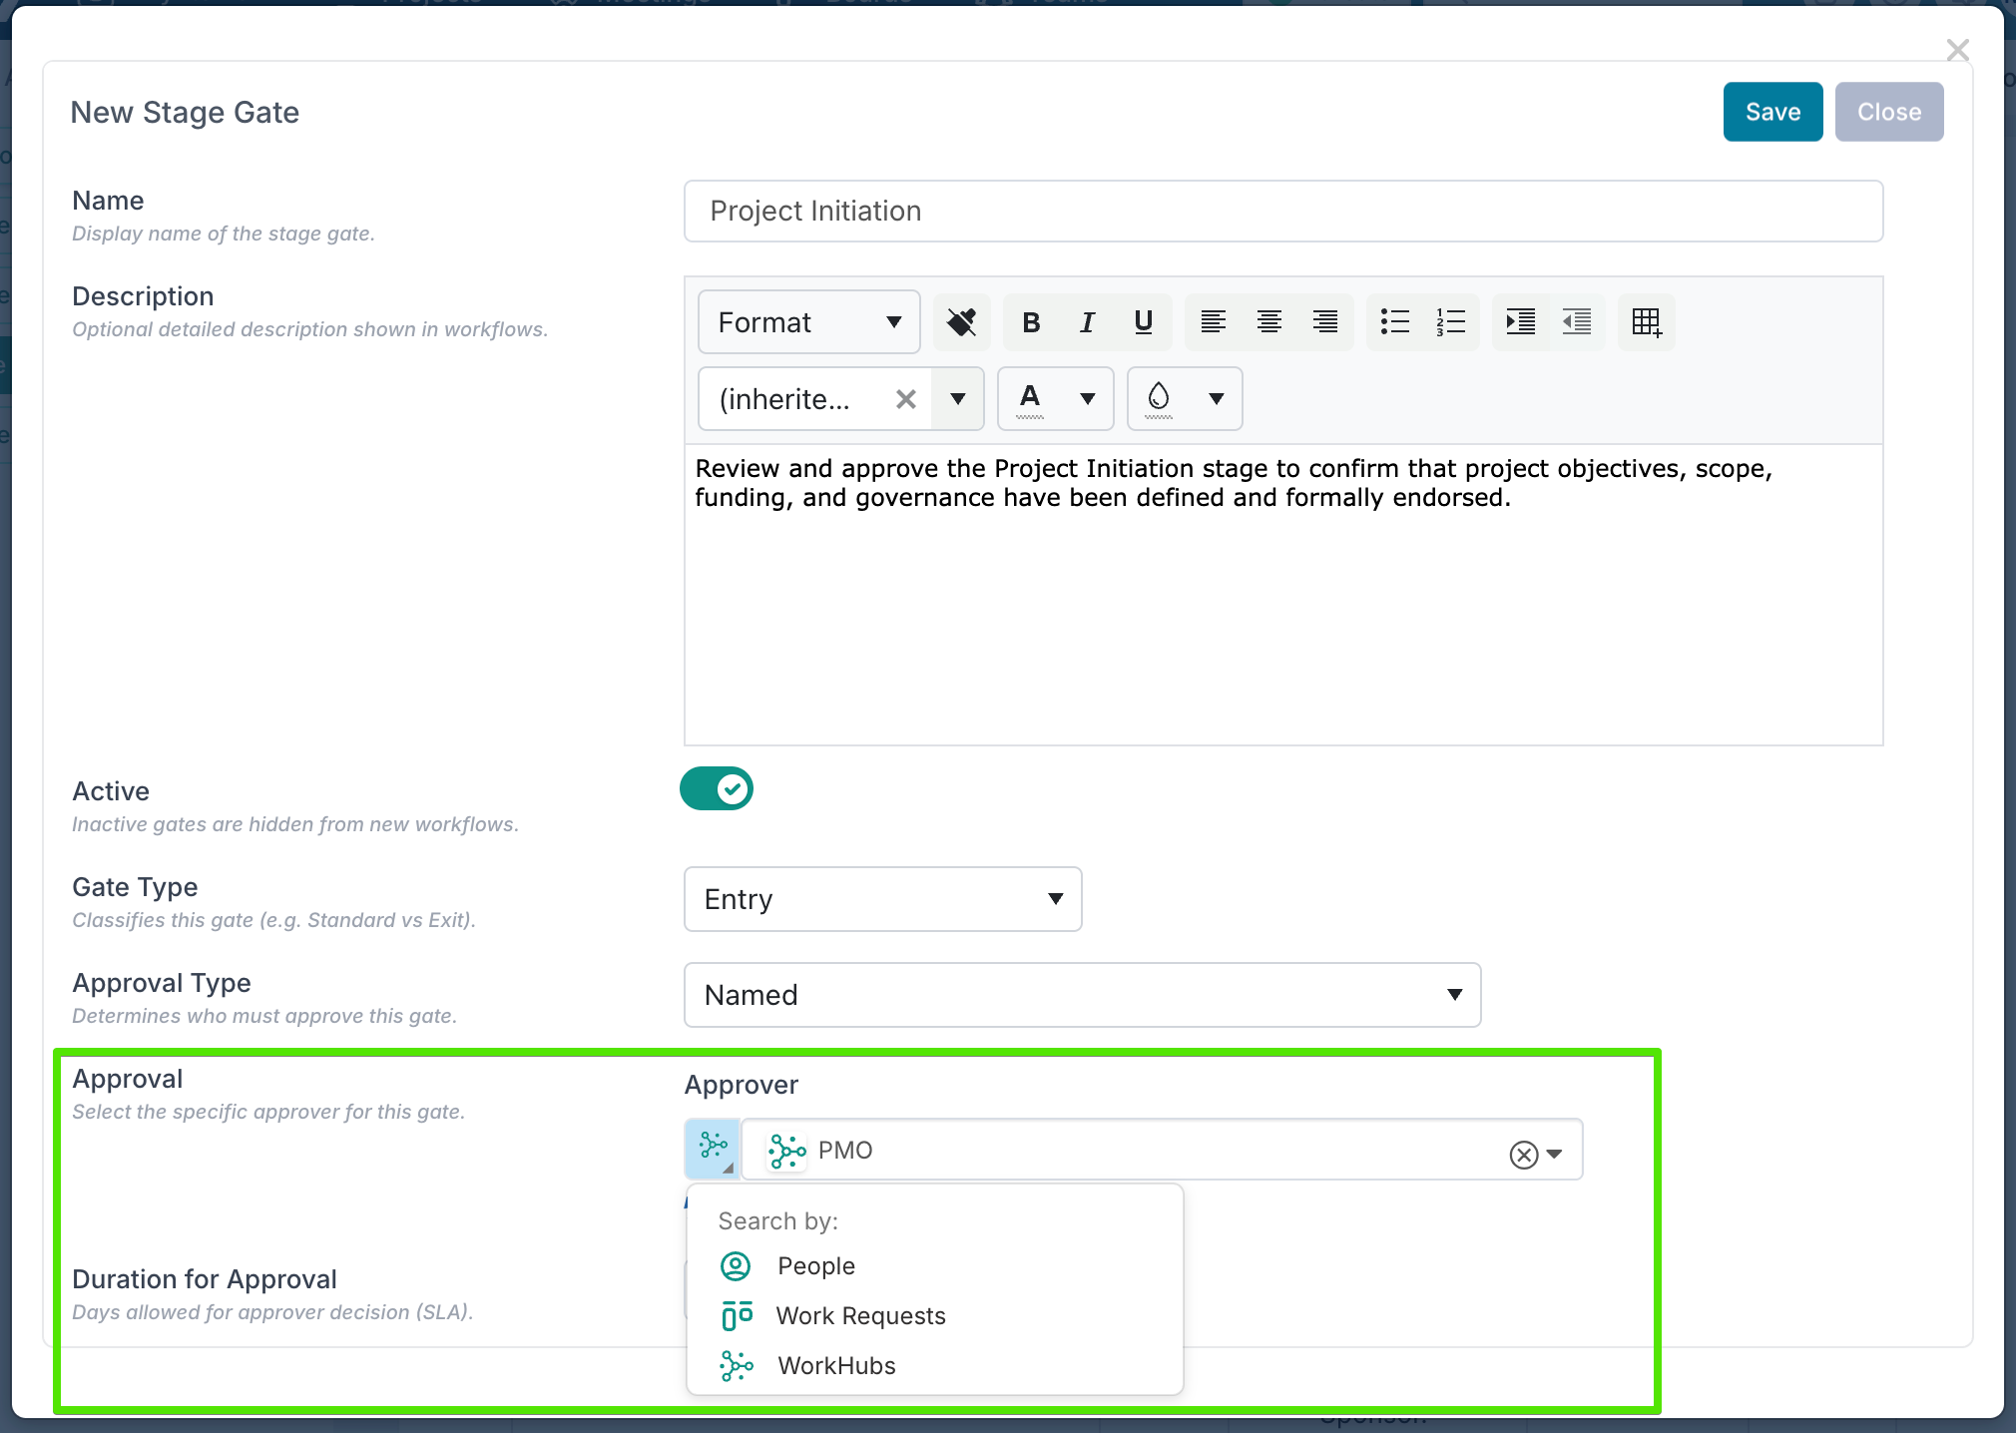Click the Bold formatting icon
2016x1433 pixels.
pyautogui.click(x=1031, y=322)
